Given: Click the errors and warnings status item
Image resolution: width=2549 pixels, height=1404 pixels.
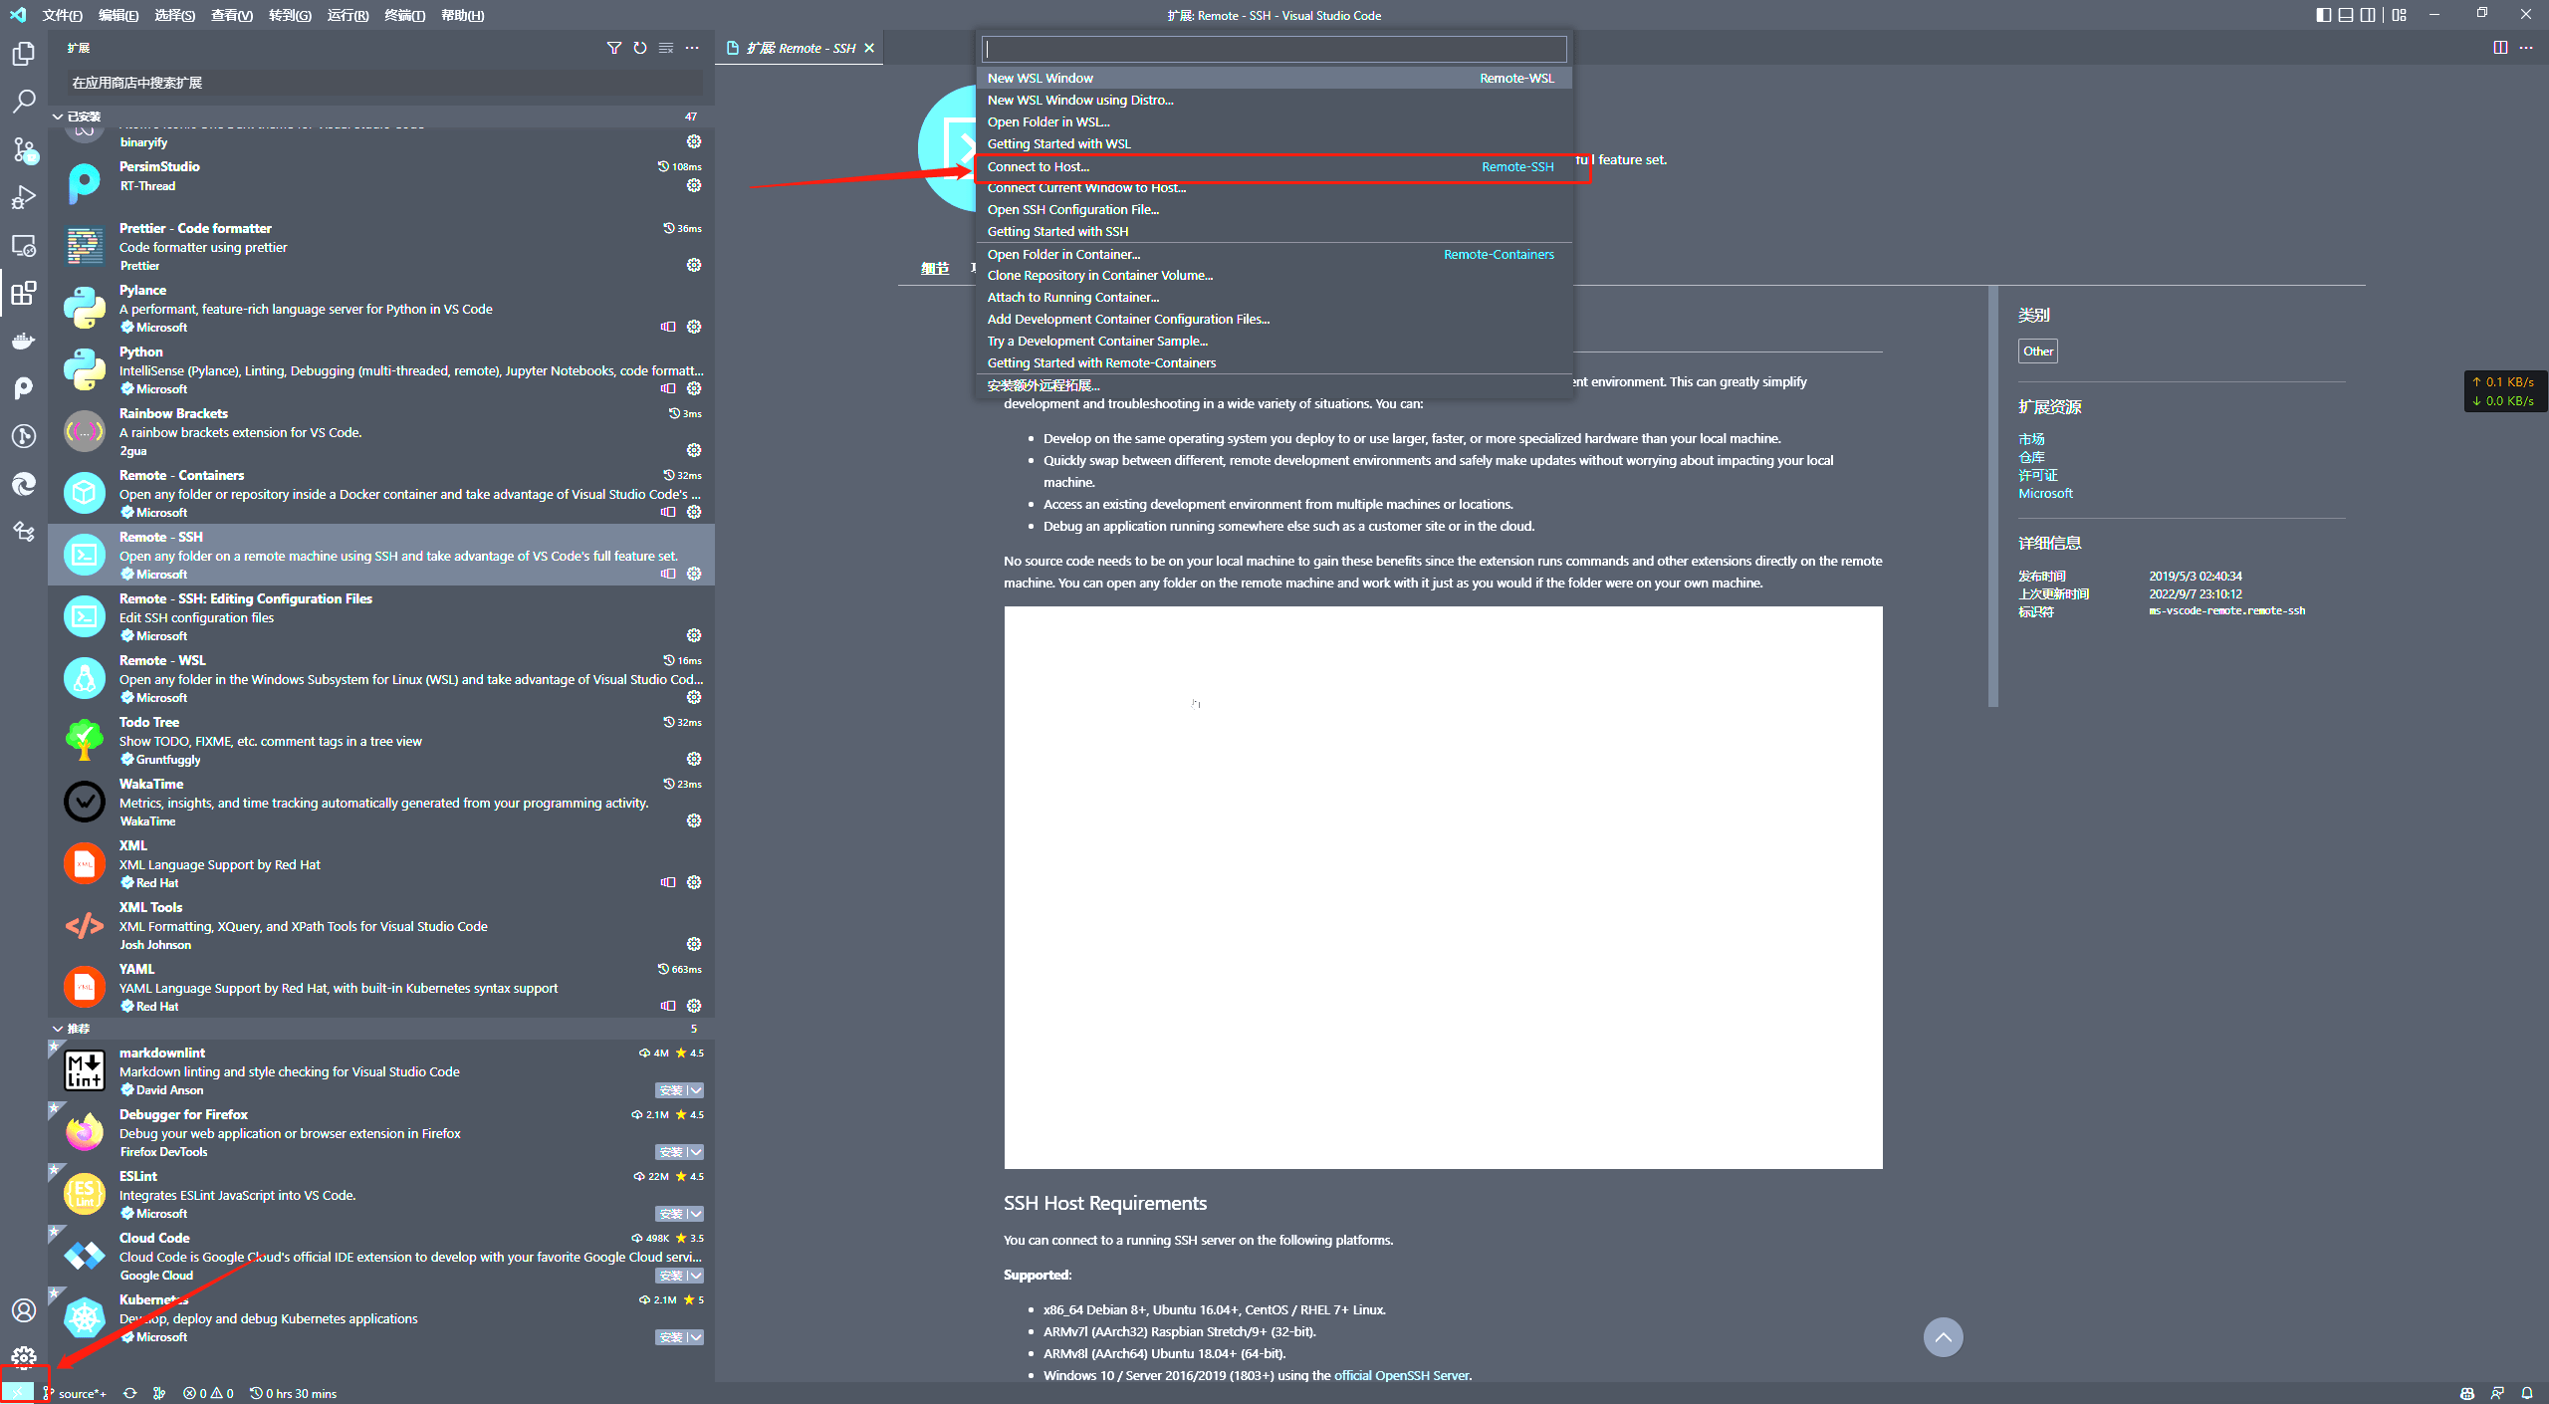Looking at the screenshot, I should point(208,1393).
